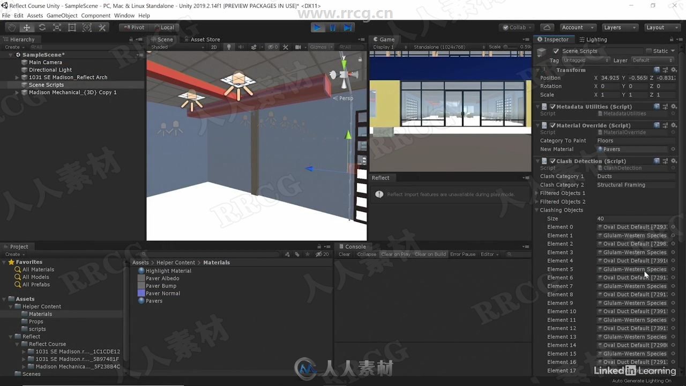Image resolution: width=686 pixels, height=386 pixels.
Task: Click the Step frame button
Action: point(348,27)
